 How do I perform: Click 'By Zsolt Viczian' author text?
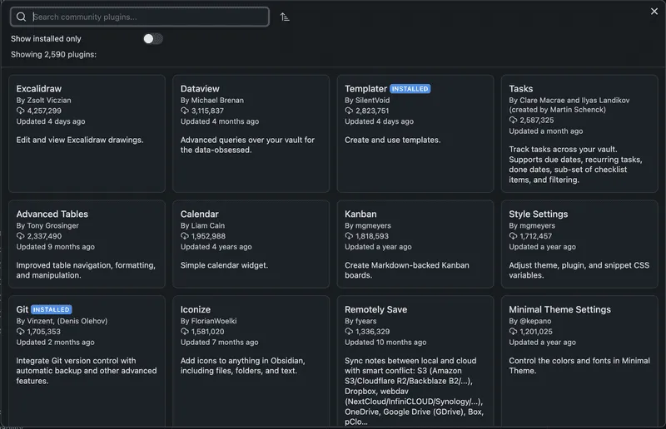(x=44, y=100)
